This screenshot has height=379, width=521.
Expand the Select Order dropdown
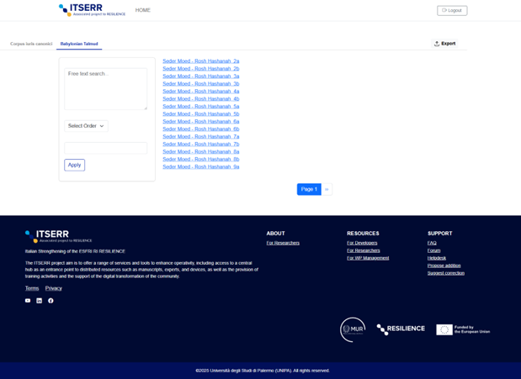click(x=86, y=126)
